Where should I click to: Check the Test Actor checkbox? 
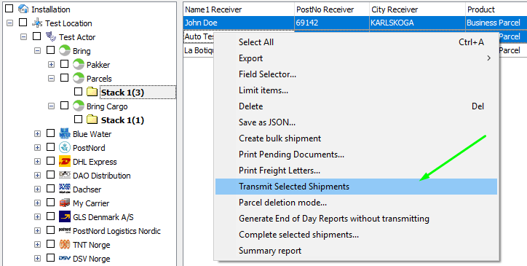click(37, 36)
